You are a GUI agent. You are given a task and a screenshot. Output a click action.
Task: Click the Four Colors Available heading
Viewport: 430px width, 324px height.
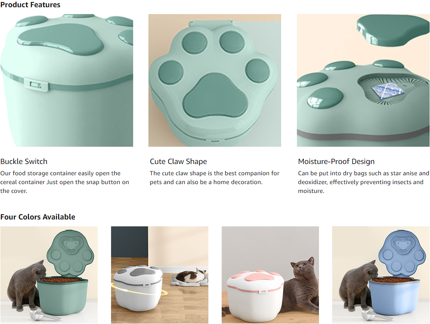pyautogui.click(x=38, y=217)
